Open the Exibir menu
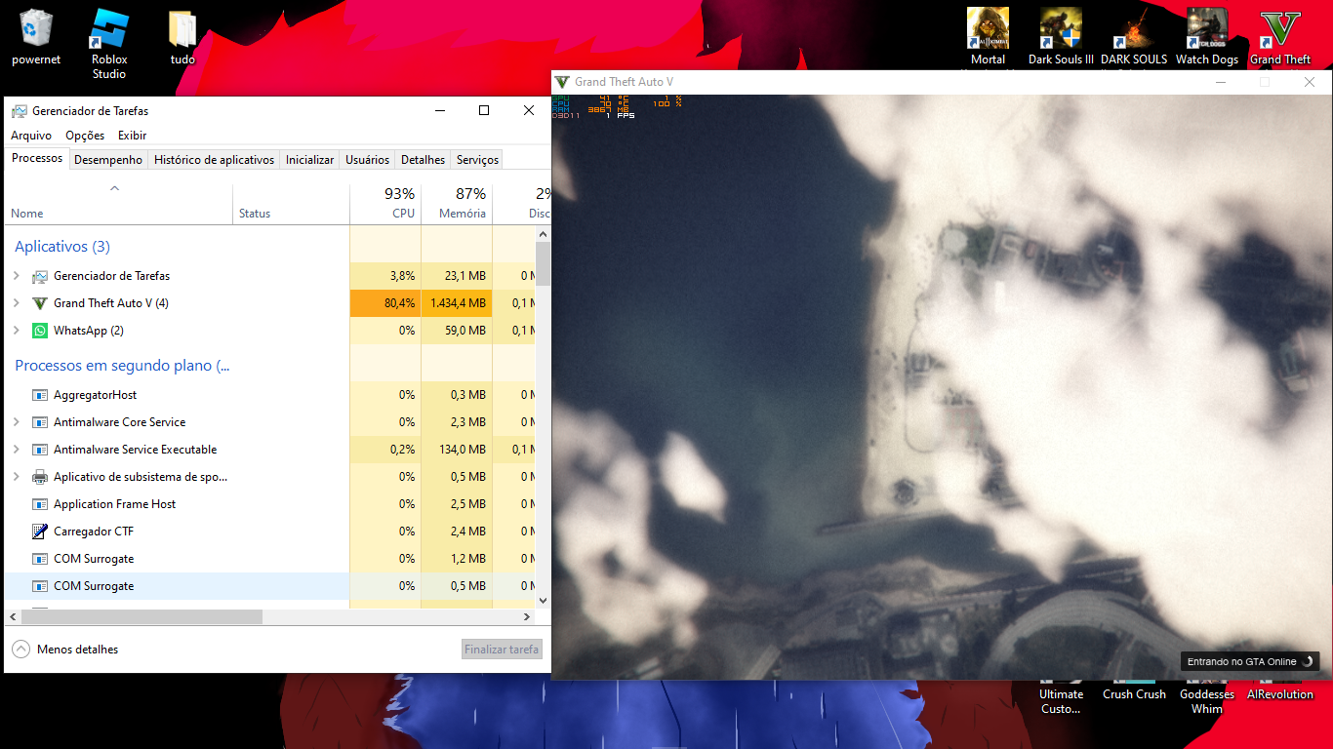The image size is (1333, 749). pyautogui.click(x=133, y=136)
